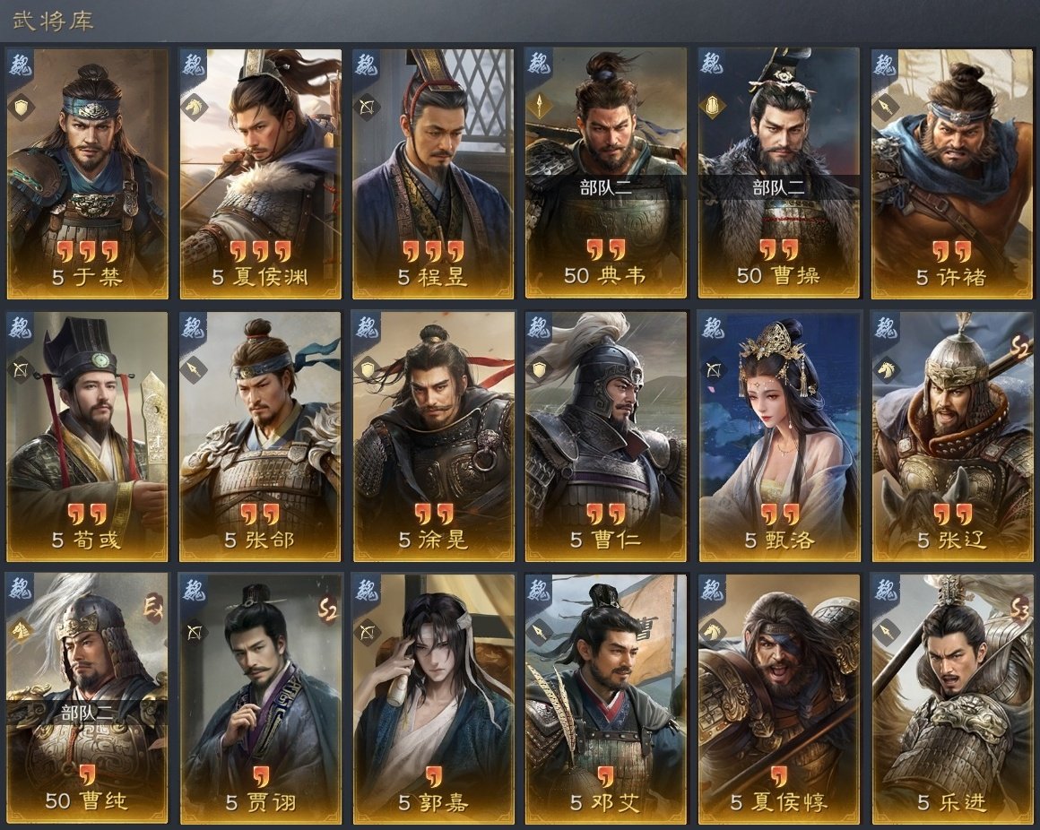Select the 邓艾 general card
1040x830 pixels.
pyautogui.click(x=605, y=699)
